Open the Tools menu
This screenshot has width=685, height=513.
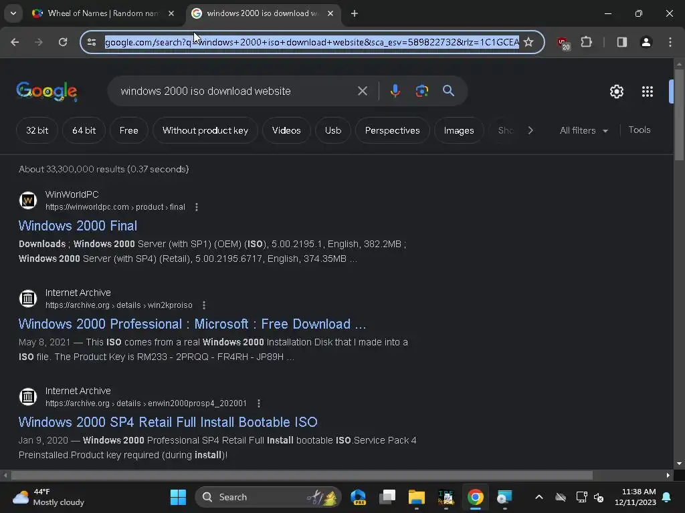[x=639, y=130]
